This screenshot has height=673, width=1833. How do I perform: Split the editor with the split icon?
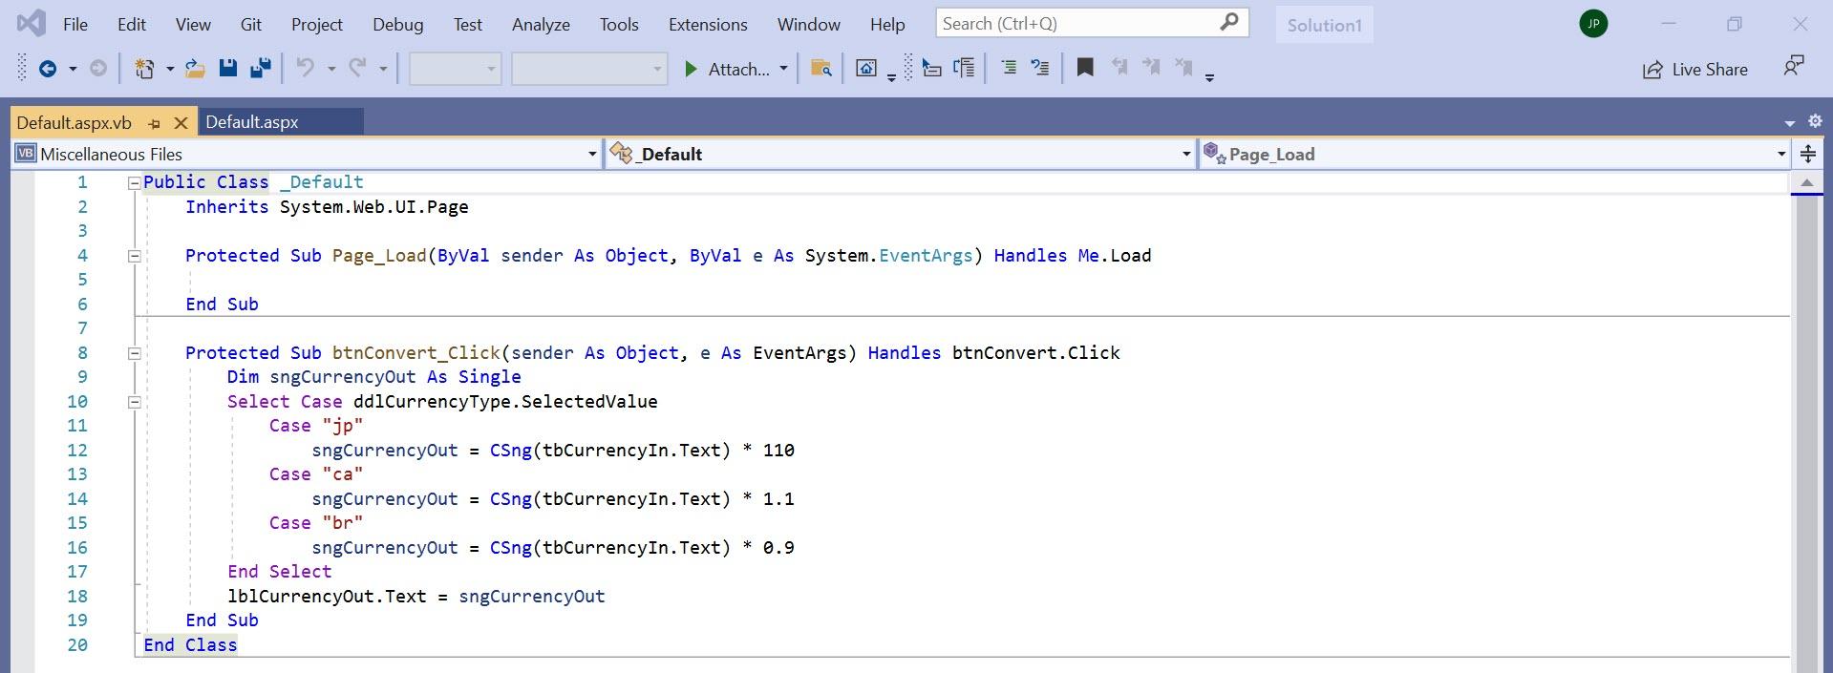pyautogui.click(x=1808, y=154)
